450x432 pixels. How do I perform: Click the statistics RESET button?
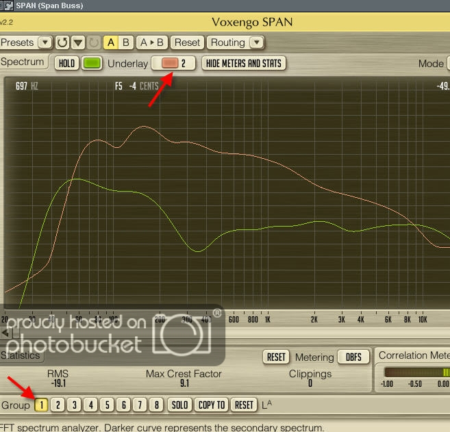tap(276, 357)
